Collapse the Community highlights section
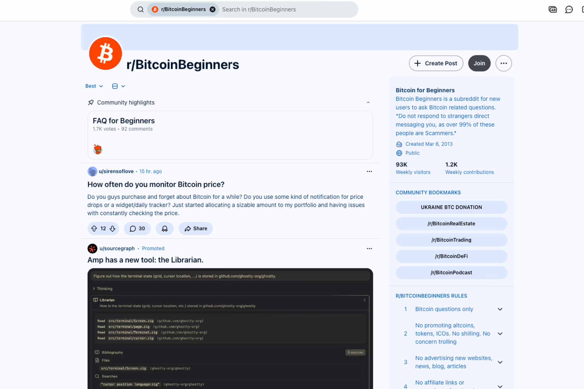 click(368, 103)
